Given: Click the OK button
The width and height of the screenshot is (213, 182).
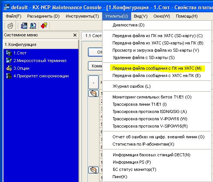Looking at the screenshot, I should tap(95, 52).
